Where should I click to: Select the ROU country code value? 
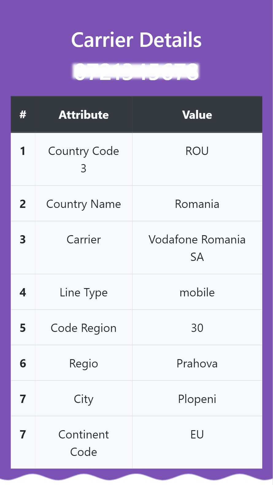[x=197, y=151]
